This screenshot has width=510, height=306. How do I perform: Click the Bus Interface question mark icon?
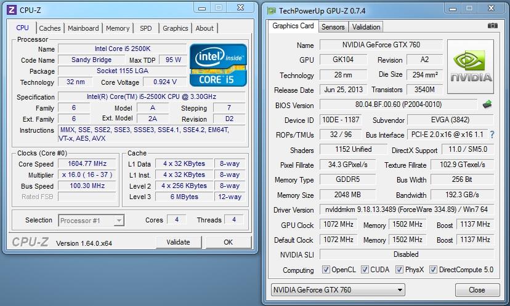[492, 135]
